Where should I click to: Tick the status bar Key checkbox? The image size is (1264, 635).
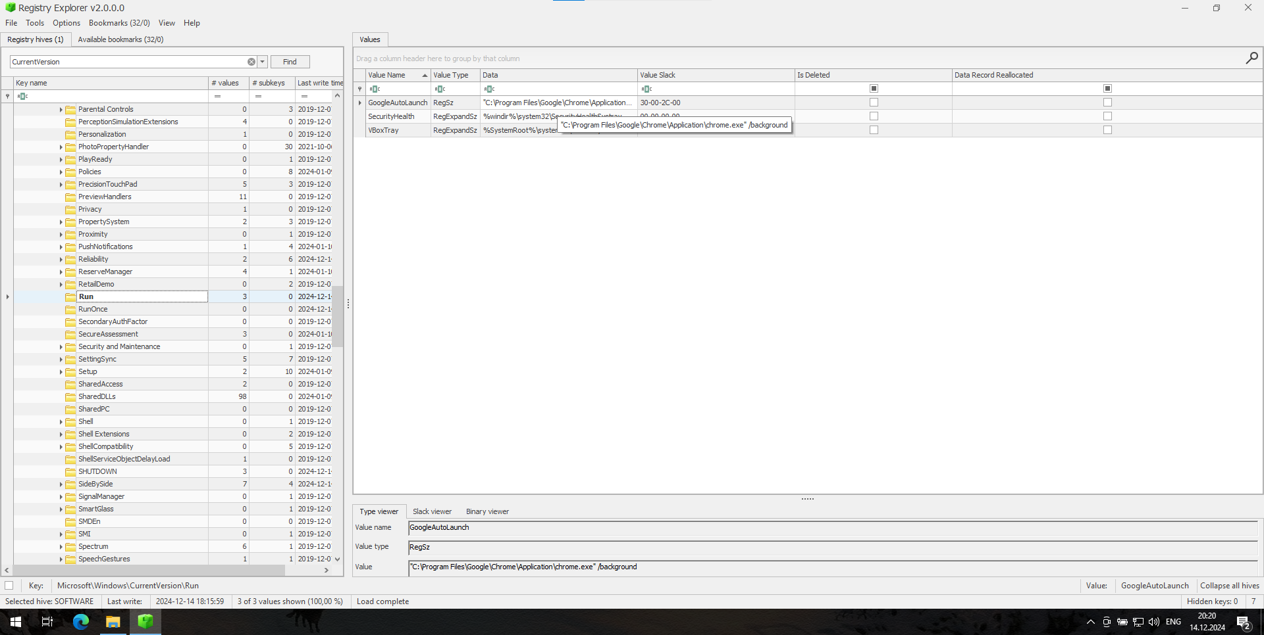(9, 586)
